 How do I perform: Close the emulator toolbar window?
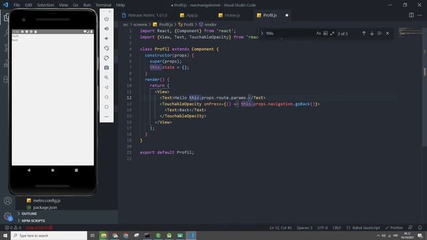(x=109, y=11)
